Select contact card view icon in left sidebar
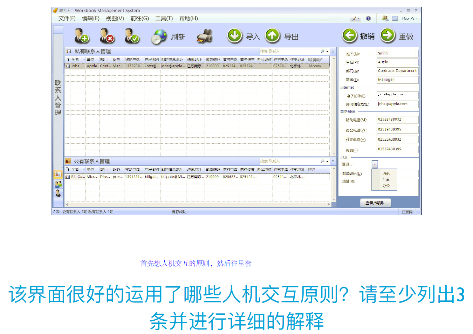Viewport: 473px width, 334px height. click(58, 174)
